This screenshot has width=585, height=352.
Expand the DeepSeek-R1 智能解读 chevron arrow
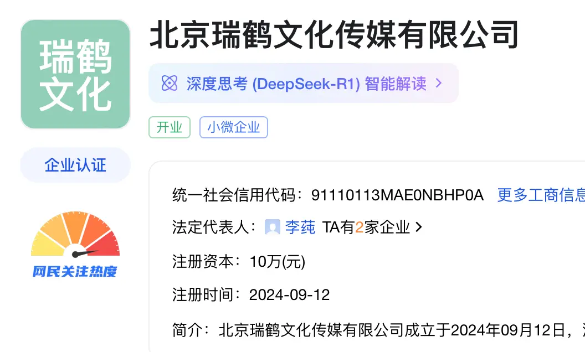tap(439, 83)
